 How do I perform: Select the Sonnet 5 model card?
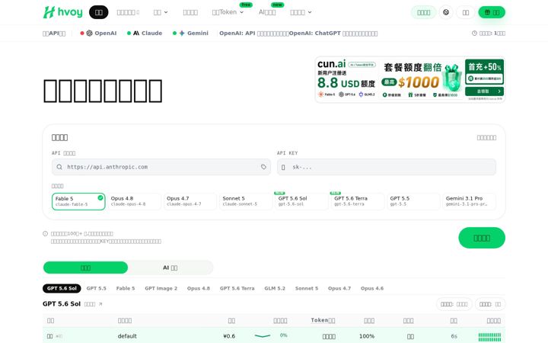click(x=246, y=201)
